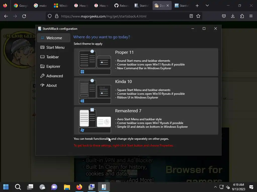This screenshot has height=192, width=257.
Task: Click the Firefox View icon
Action: click(5, 5)
